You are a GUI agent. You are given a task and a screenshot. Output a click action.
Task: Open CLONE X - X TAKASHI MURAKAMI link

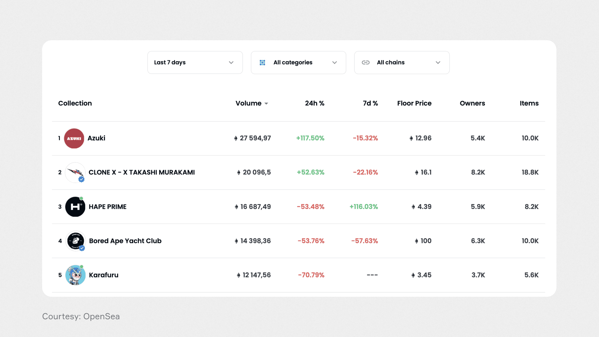click(x=142, y=172)
